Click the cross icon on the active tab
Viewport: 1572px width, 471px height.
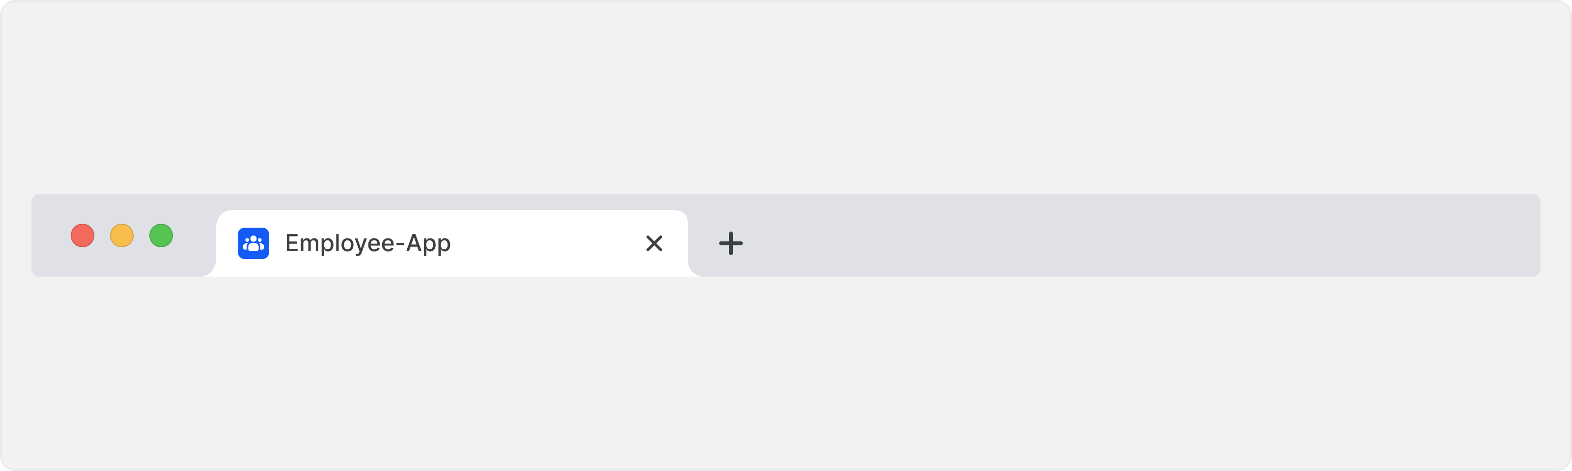[654, 243]
